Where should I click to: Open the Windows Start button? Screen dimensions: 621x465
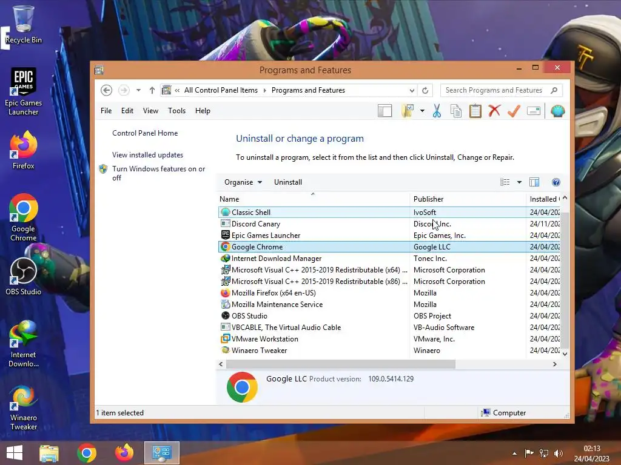[15, 453]
